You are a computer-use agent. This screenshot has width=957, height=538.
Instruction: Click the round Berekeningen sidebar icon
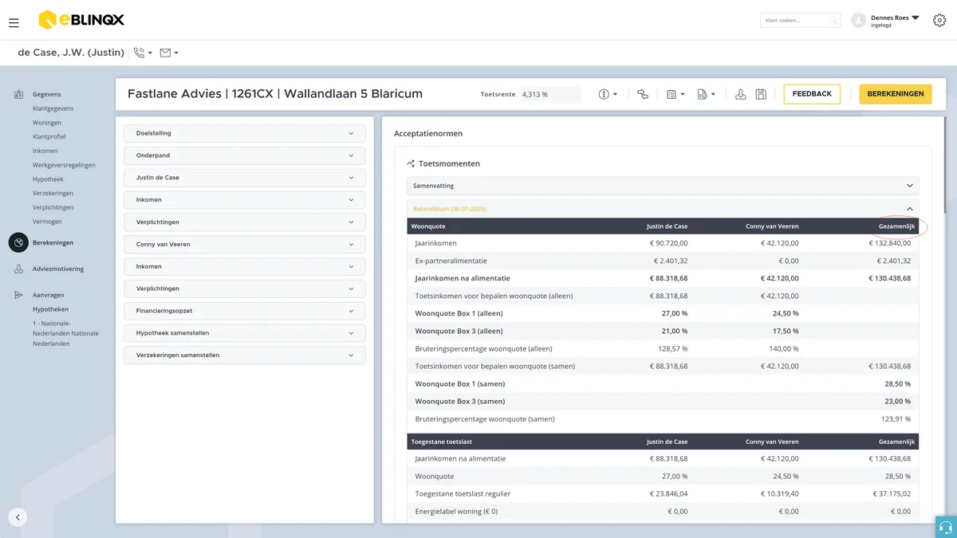coord(18,242)
